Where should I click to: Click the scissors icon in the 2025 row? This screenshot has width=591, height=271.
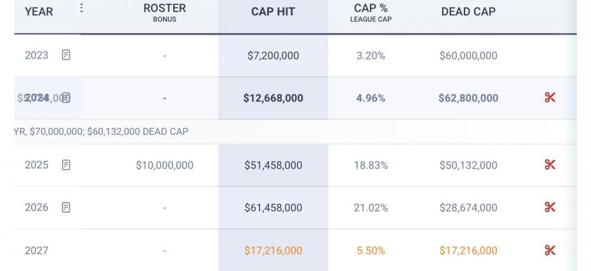(x=550, y=165)
